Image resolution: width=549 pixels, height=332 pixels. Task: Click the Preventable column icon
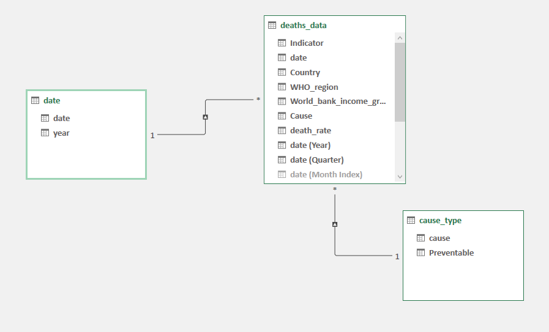tap(421, 253)
